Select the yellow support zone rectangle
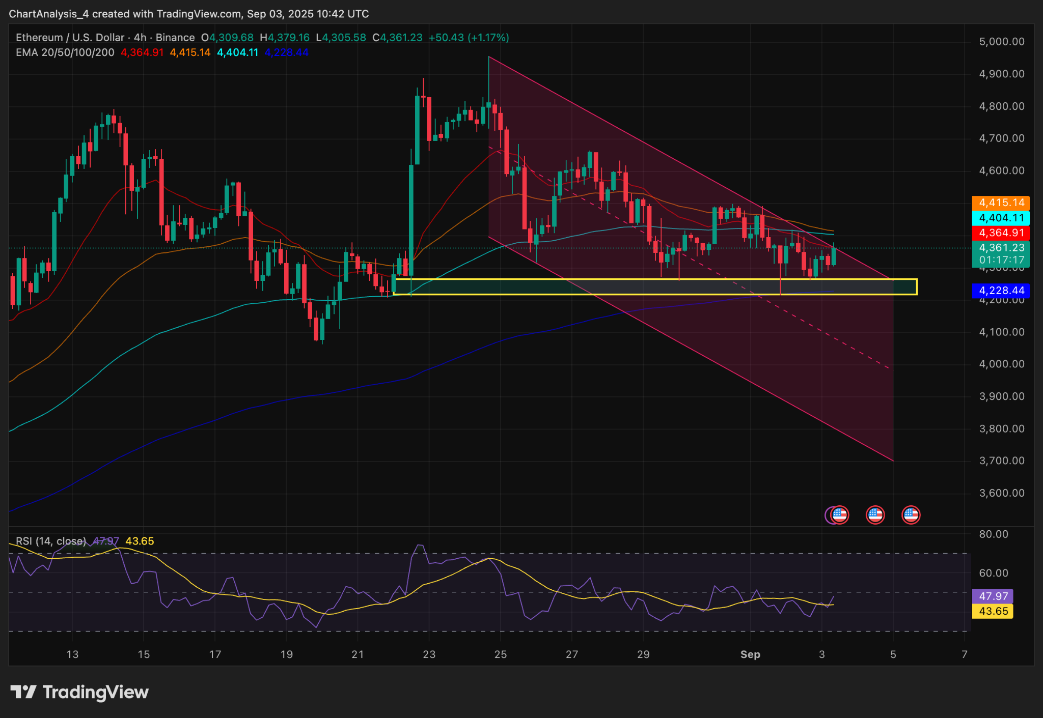Viewport: 1043px width, 718px height. point(654,286)
